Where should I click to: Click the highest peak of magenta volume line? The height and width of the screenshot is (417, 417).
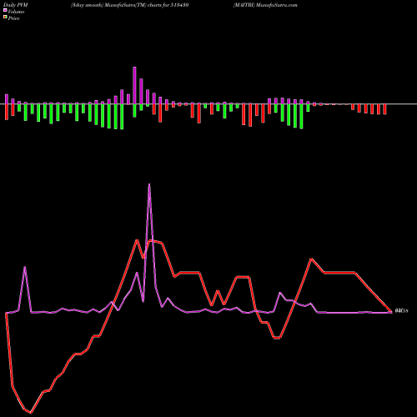pos(149,184)
